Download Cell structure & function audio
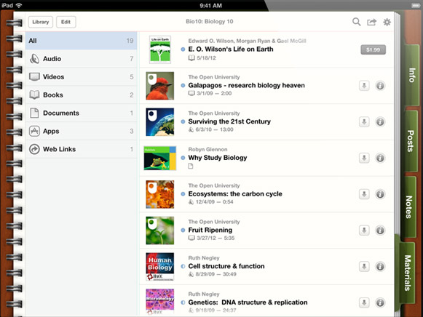Image resolution: width=423 pixels, height=317 pixels. (364, 267)
